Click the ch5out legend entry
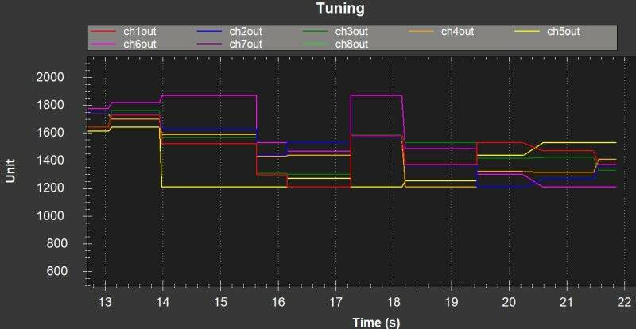This screenshot has height=329, width=636. click(547, 31)
